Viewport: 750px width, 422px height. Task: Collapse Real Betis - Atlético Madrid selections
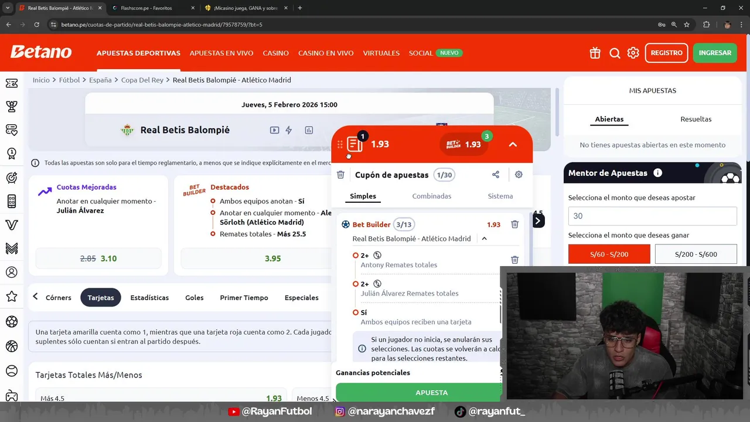[x=484, y=239]
